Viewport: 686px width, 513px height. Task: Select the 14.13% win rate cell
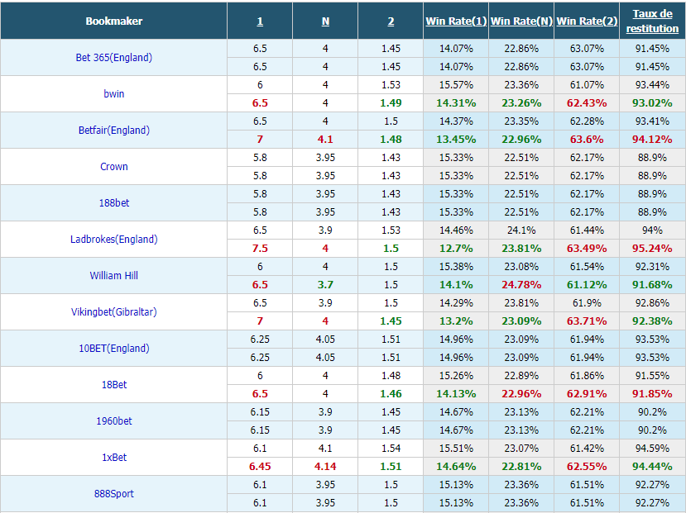pyautogui.click(x=456, y=393)
